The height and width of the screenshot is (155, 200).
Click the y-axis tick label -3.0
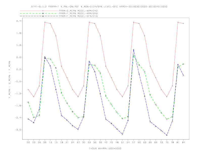(x=18, y=130)
